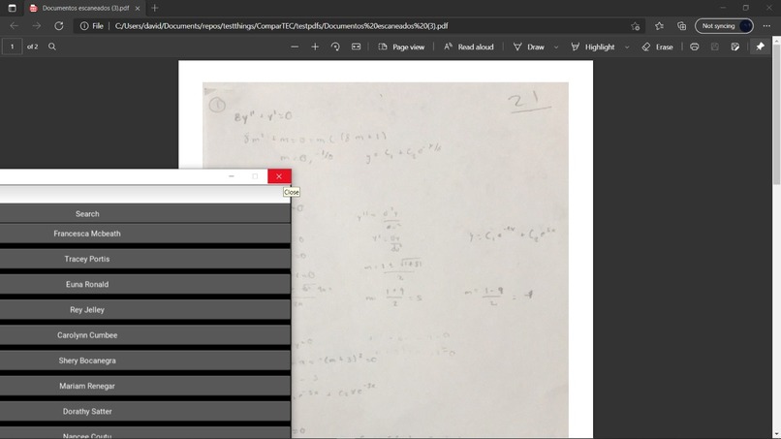Activate the Draw tool
781x439 pixels.
[529, 47]
